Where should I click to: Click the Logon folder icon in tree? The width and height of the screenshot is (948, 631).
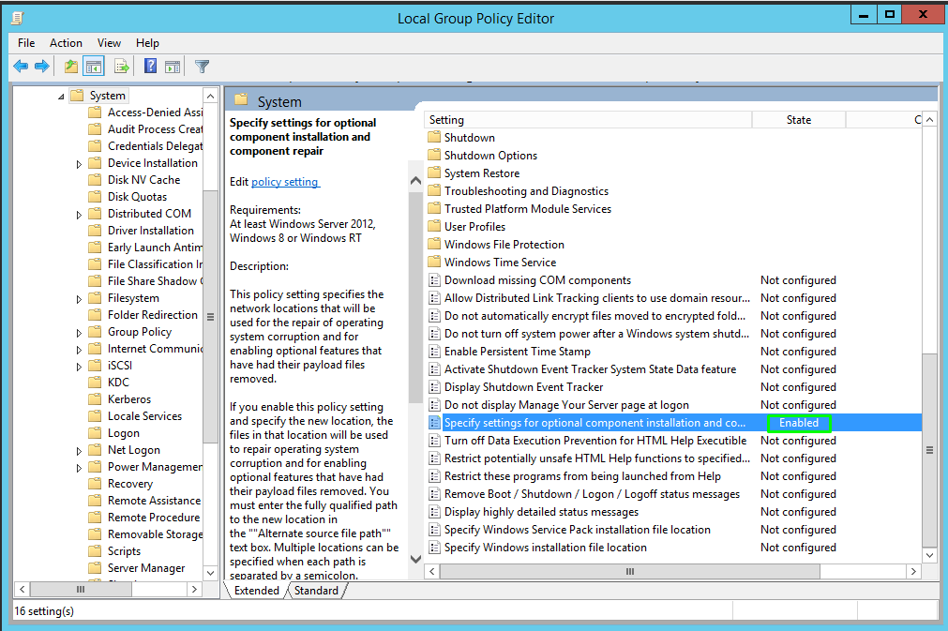(95, 433)
